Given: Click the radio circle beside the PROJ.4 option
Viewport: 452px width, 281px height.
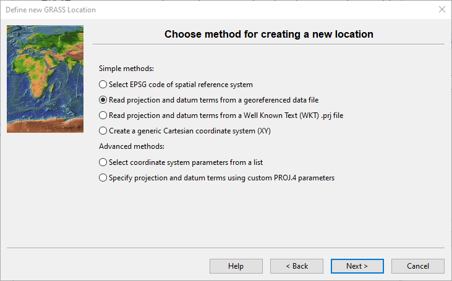Looking at the screenshot, I should [103, 178].
